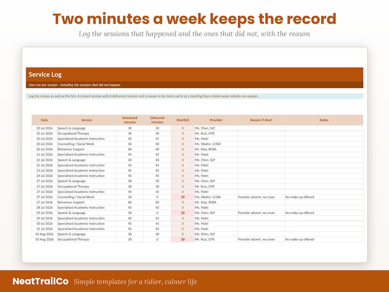The image size is (389, 292).
Task: Click Mr. Diaz, BCBA in the 20 Jul row
Action: 205,149
